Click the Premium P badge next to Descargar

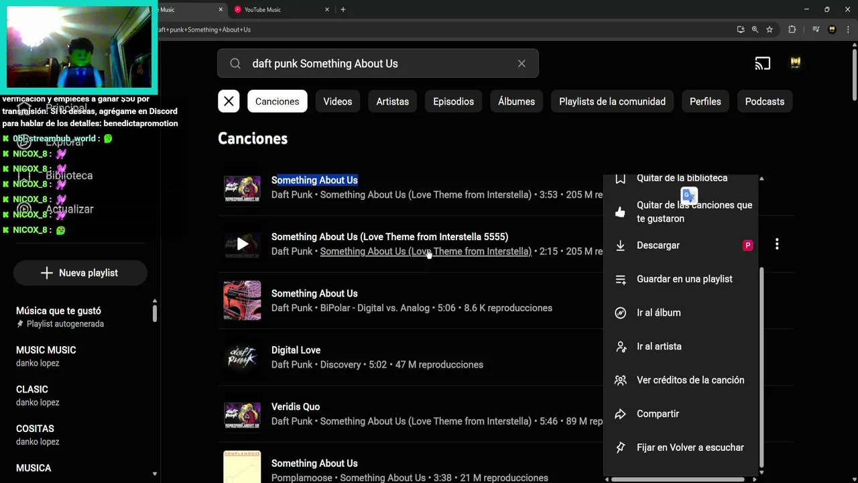coord(747,246)
